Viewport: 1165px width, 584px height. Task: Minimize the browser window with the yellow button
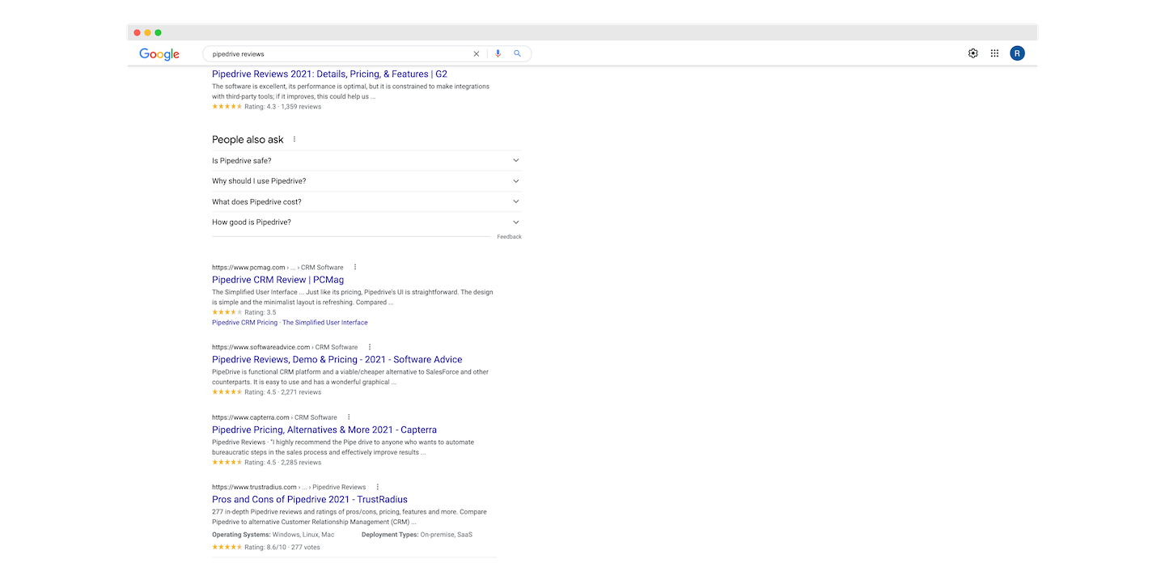[148, 32]
